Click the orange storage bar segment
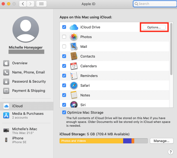This screenshot has height=158, width=177. click(133, 141)
